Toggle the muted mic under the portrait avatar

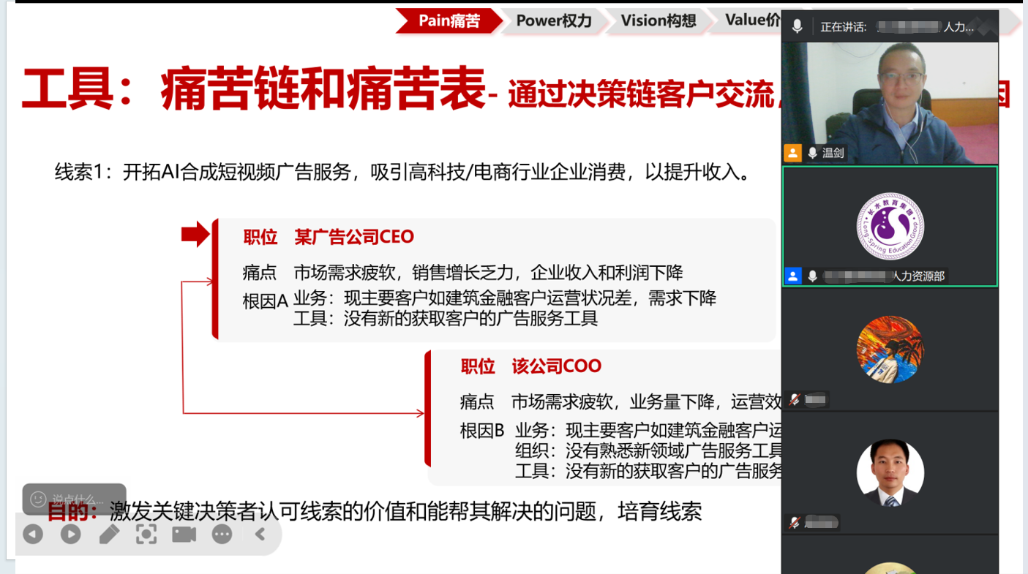tap(795, 522)
